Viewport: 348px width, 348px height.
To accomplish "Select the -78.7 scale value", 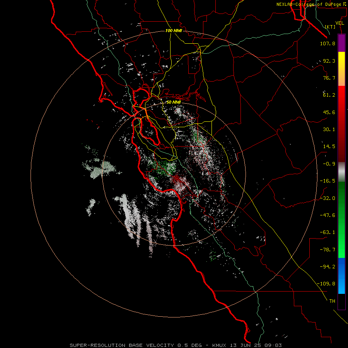I will point(328,250).
